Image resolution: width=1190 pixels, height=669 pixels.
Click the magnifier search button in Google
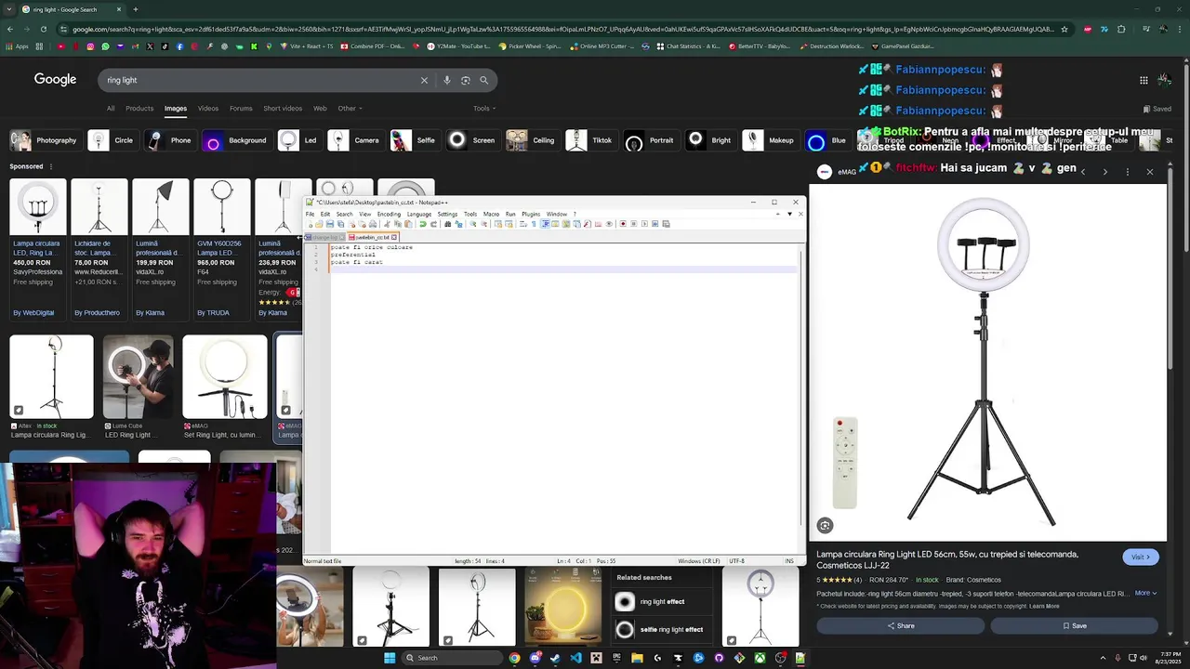483,80
